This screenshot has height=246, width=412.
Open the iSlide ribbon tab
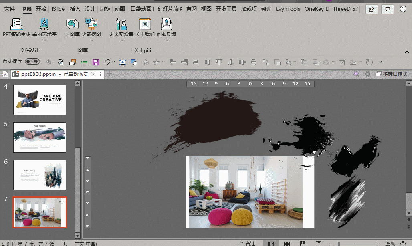pos(58,9)
